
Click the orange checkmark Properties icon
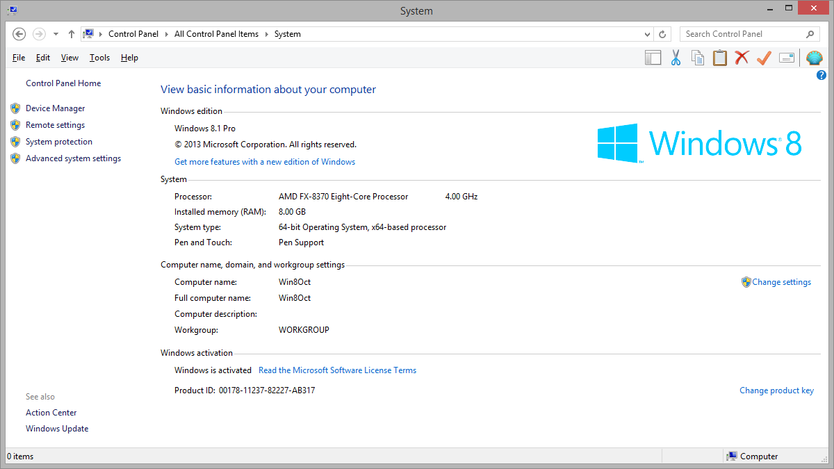764,58
